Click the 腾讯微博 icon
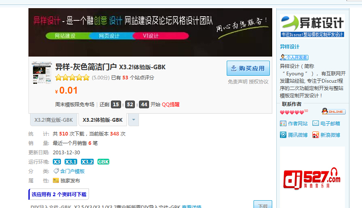 283,135
